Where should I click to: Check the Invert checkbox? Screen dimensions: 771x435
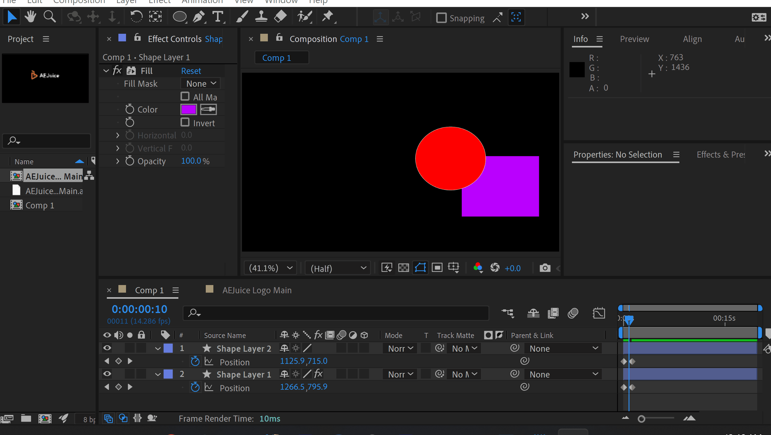pyautogui.click(x=185, y=122)
